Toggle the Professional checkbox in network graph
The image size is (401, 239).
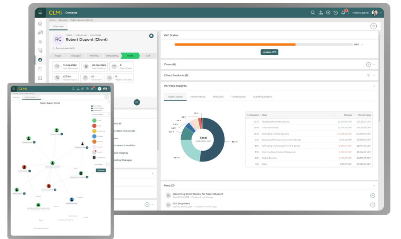coord(92,111)
